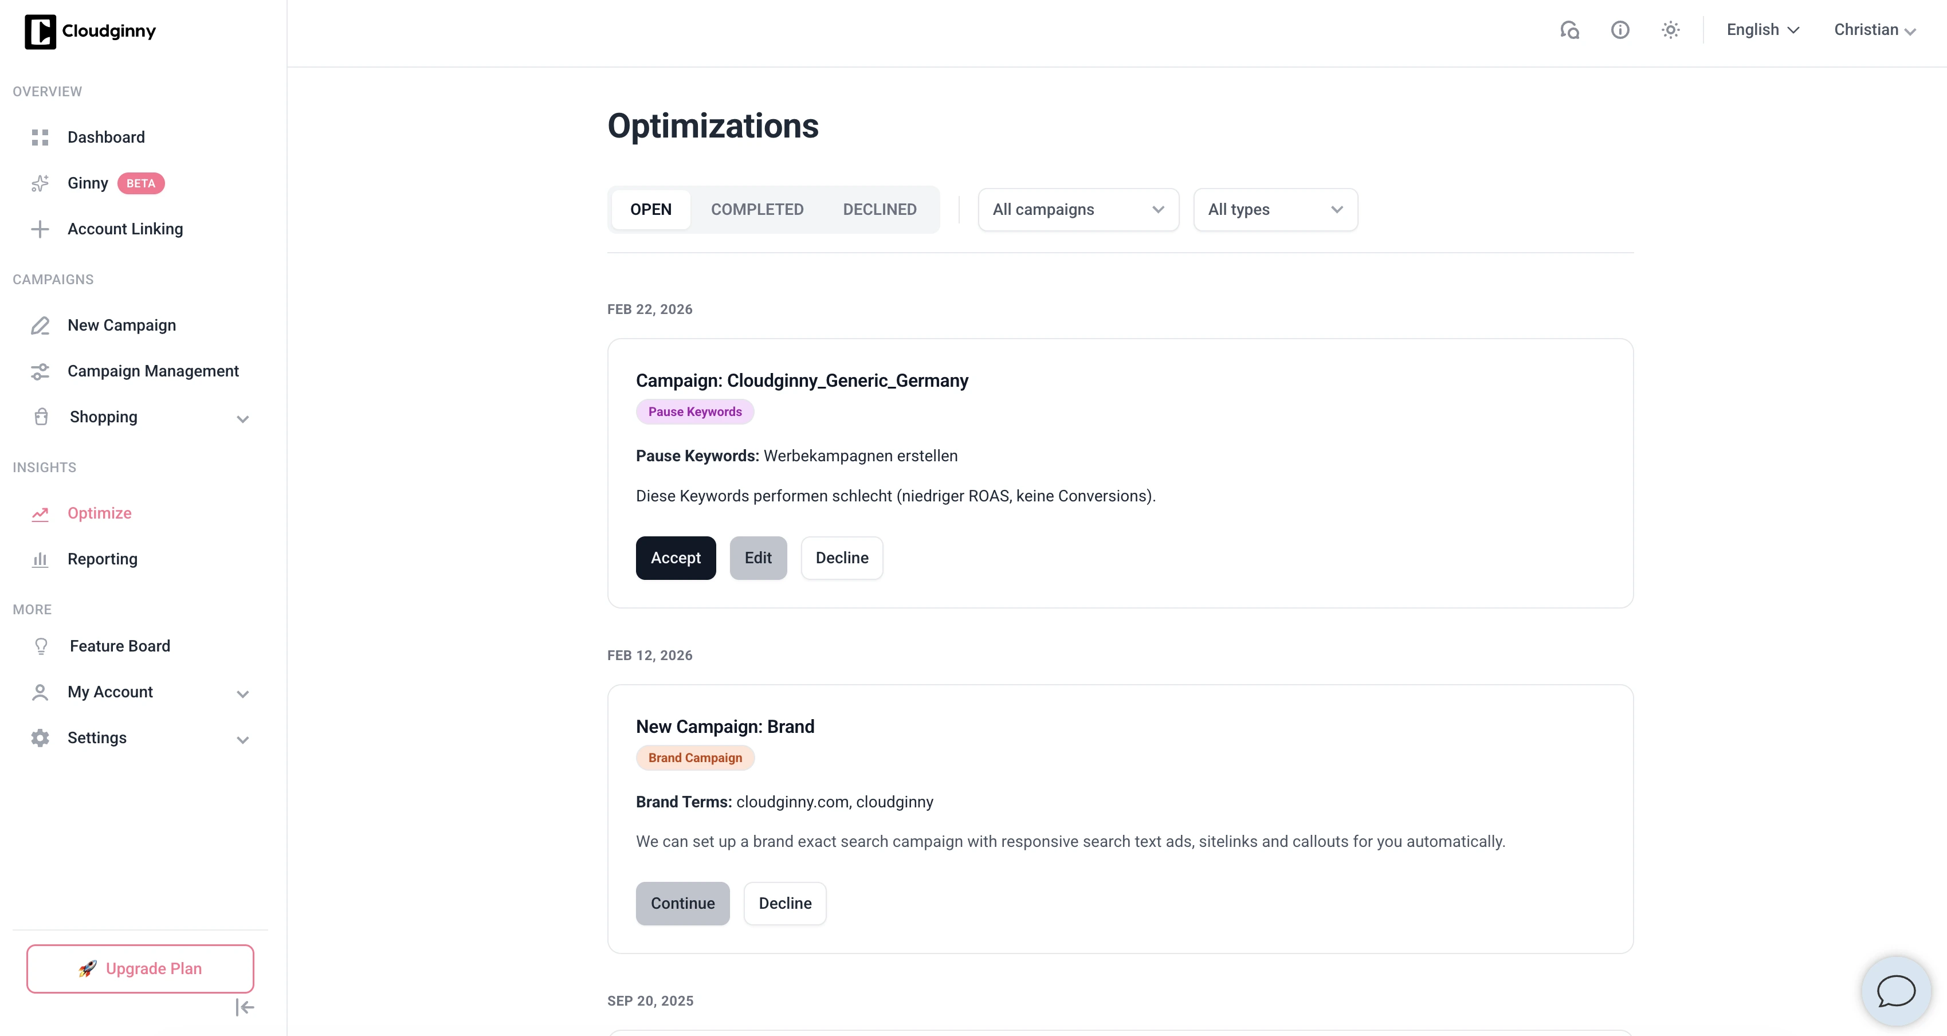Open the search headset icon in header
1947x1036 pixels.
point(1569,30)
